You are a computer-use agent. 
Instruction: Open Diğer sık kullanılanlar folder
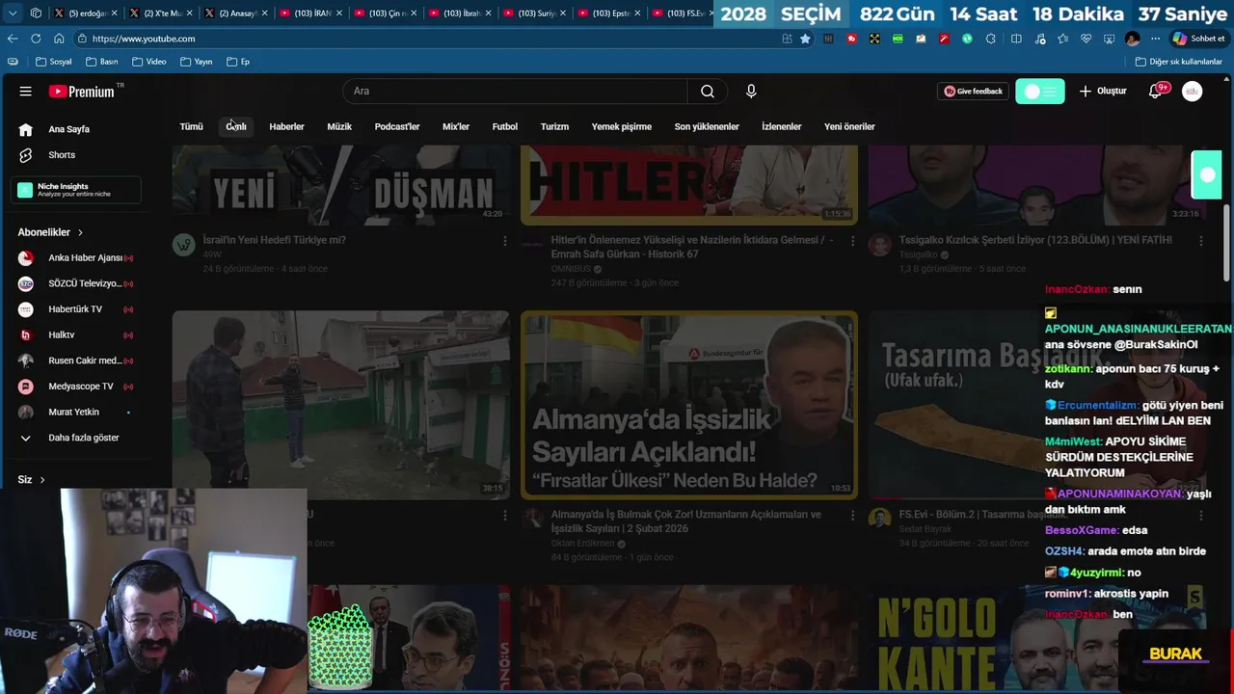pos(1179,62)
